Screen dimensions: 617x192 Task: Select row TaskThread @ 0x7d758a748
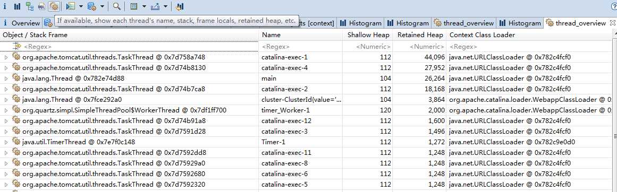(x=114, y=57)
